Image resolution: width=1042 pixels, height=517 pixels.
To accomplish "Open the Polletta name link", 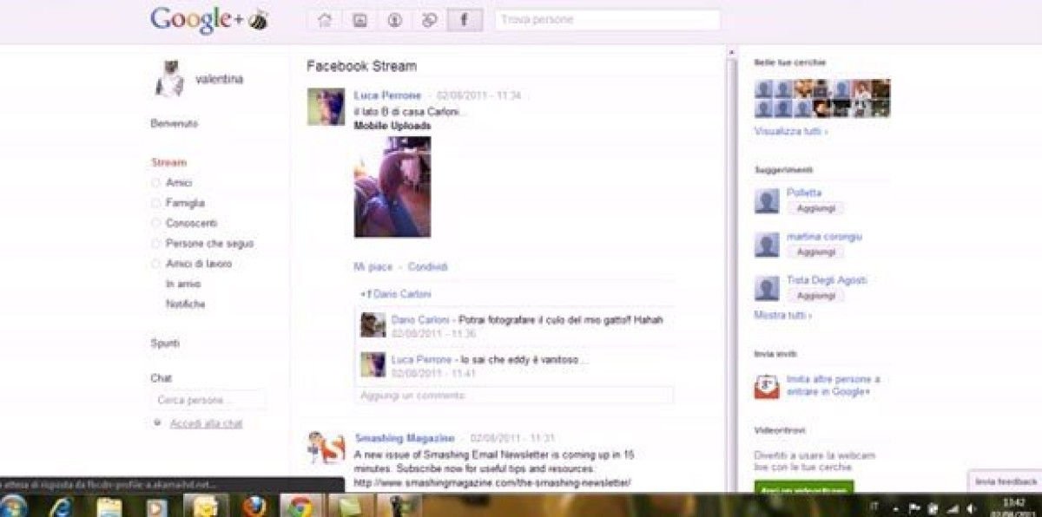I will click(x=804, y=193).
